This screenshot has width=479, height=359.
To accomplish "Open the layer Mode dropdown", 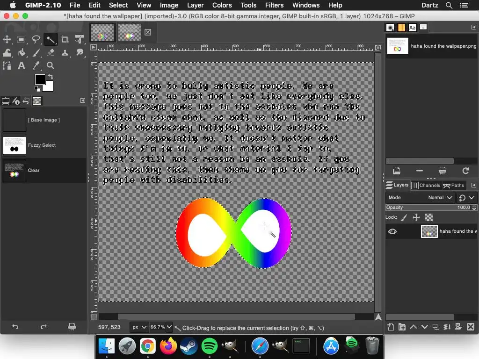I will coord(420,198).
